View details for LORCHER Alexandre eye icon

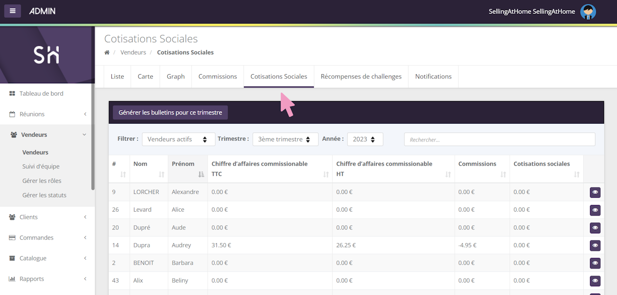coord(595,192)
